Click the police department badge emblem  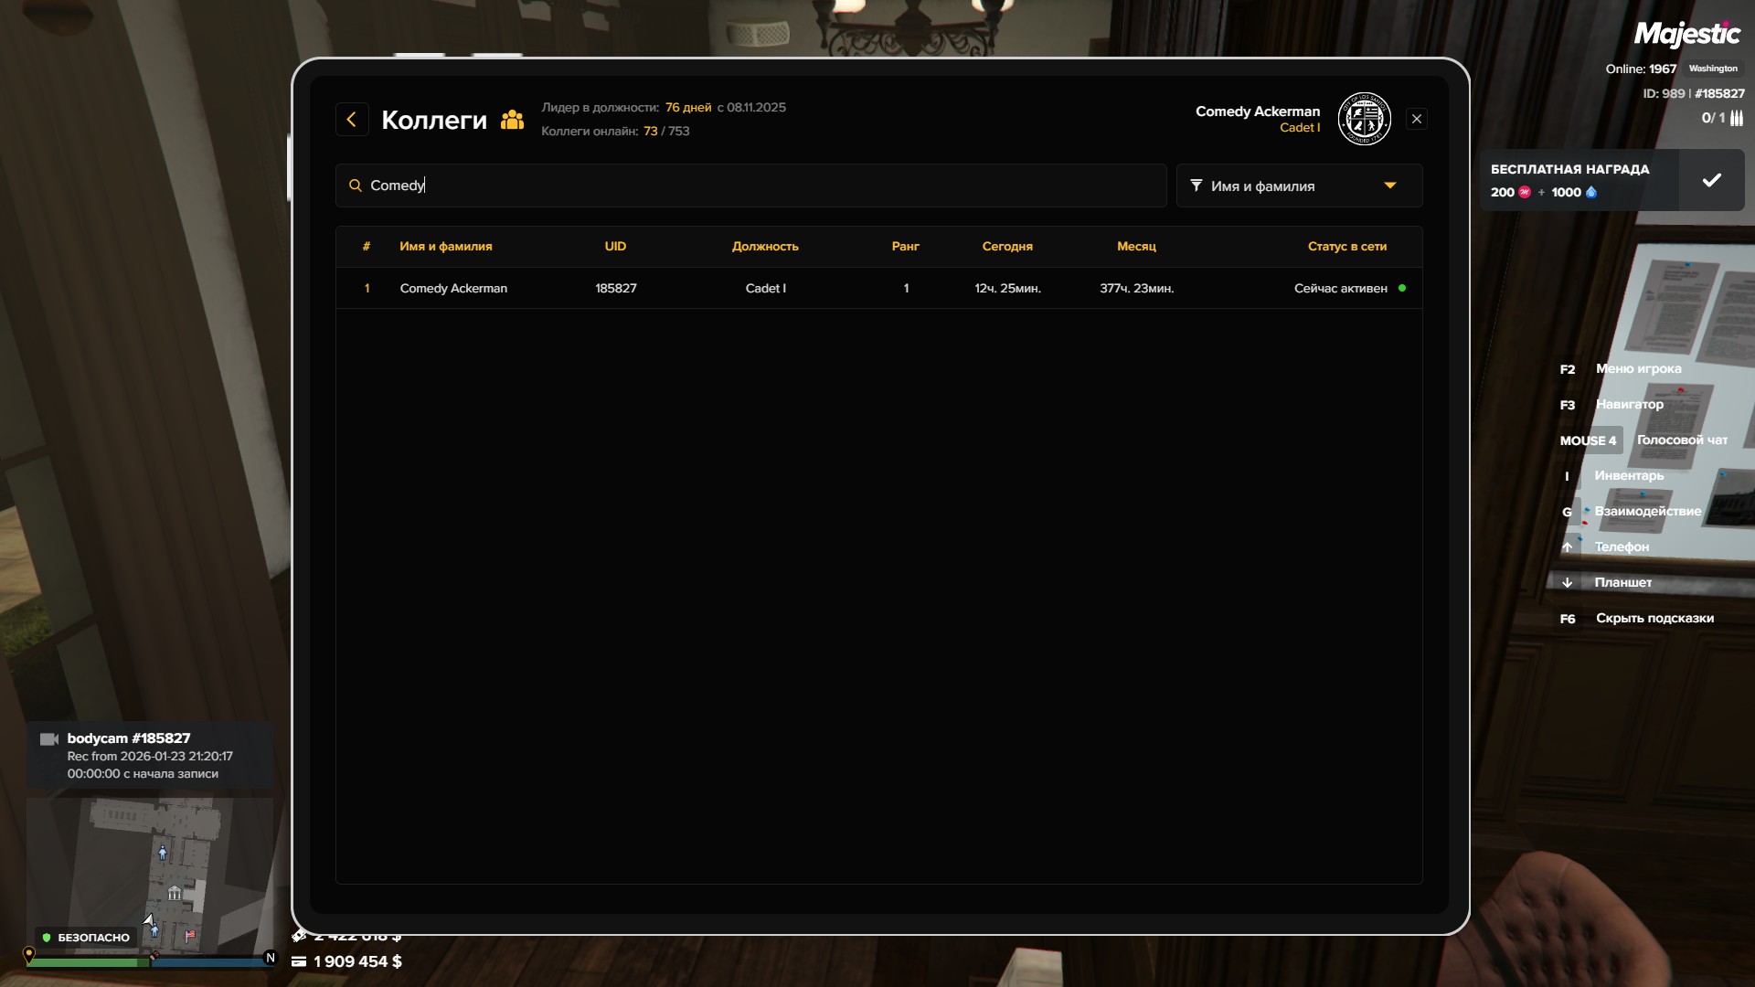tap(1364, 119)
